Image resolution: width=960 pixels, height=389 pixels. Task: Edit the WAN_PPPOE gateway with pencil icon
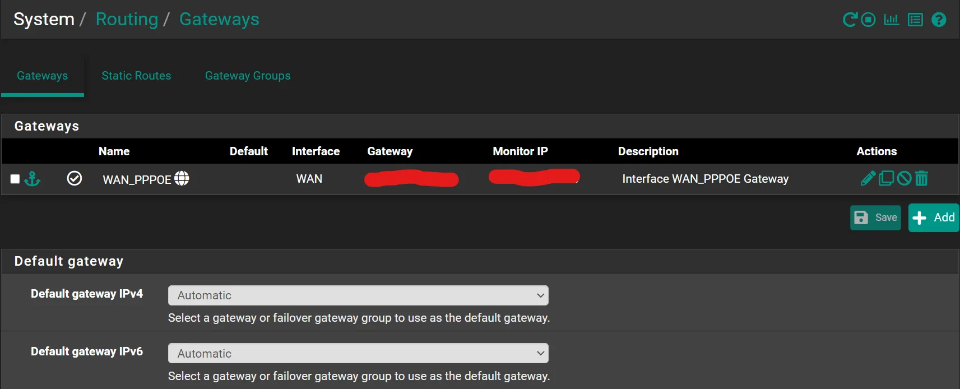(x=868, y=178)
